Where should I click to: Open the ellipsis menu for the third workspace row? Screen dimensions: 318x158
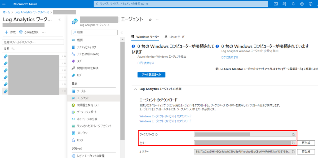click(64, 70)
